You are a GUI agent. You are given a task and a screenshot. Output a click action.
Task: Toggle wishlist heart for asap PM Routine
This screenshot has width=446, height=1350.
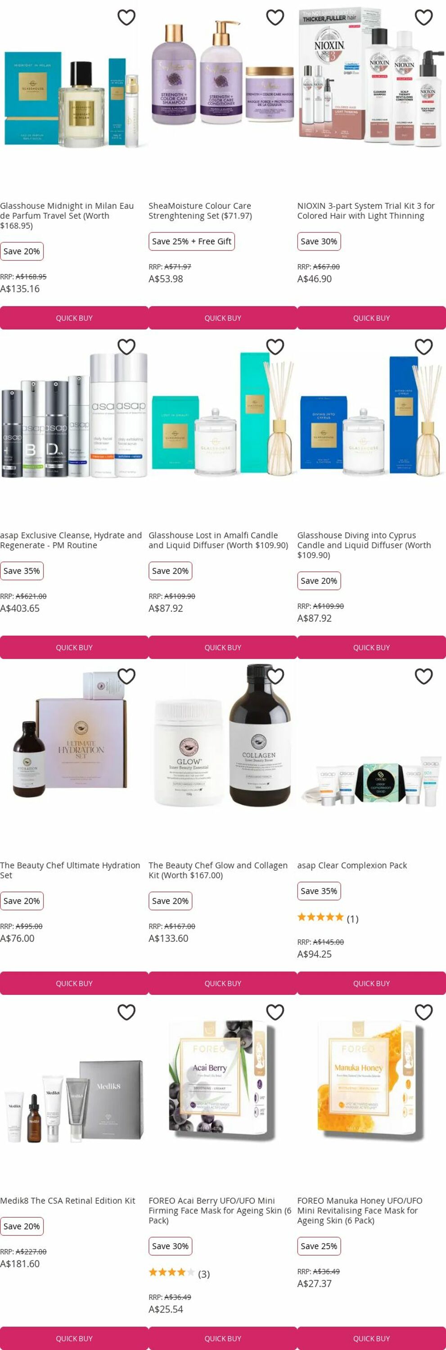tap(126, 346)
